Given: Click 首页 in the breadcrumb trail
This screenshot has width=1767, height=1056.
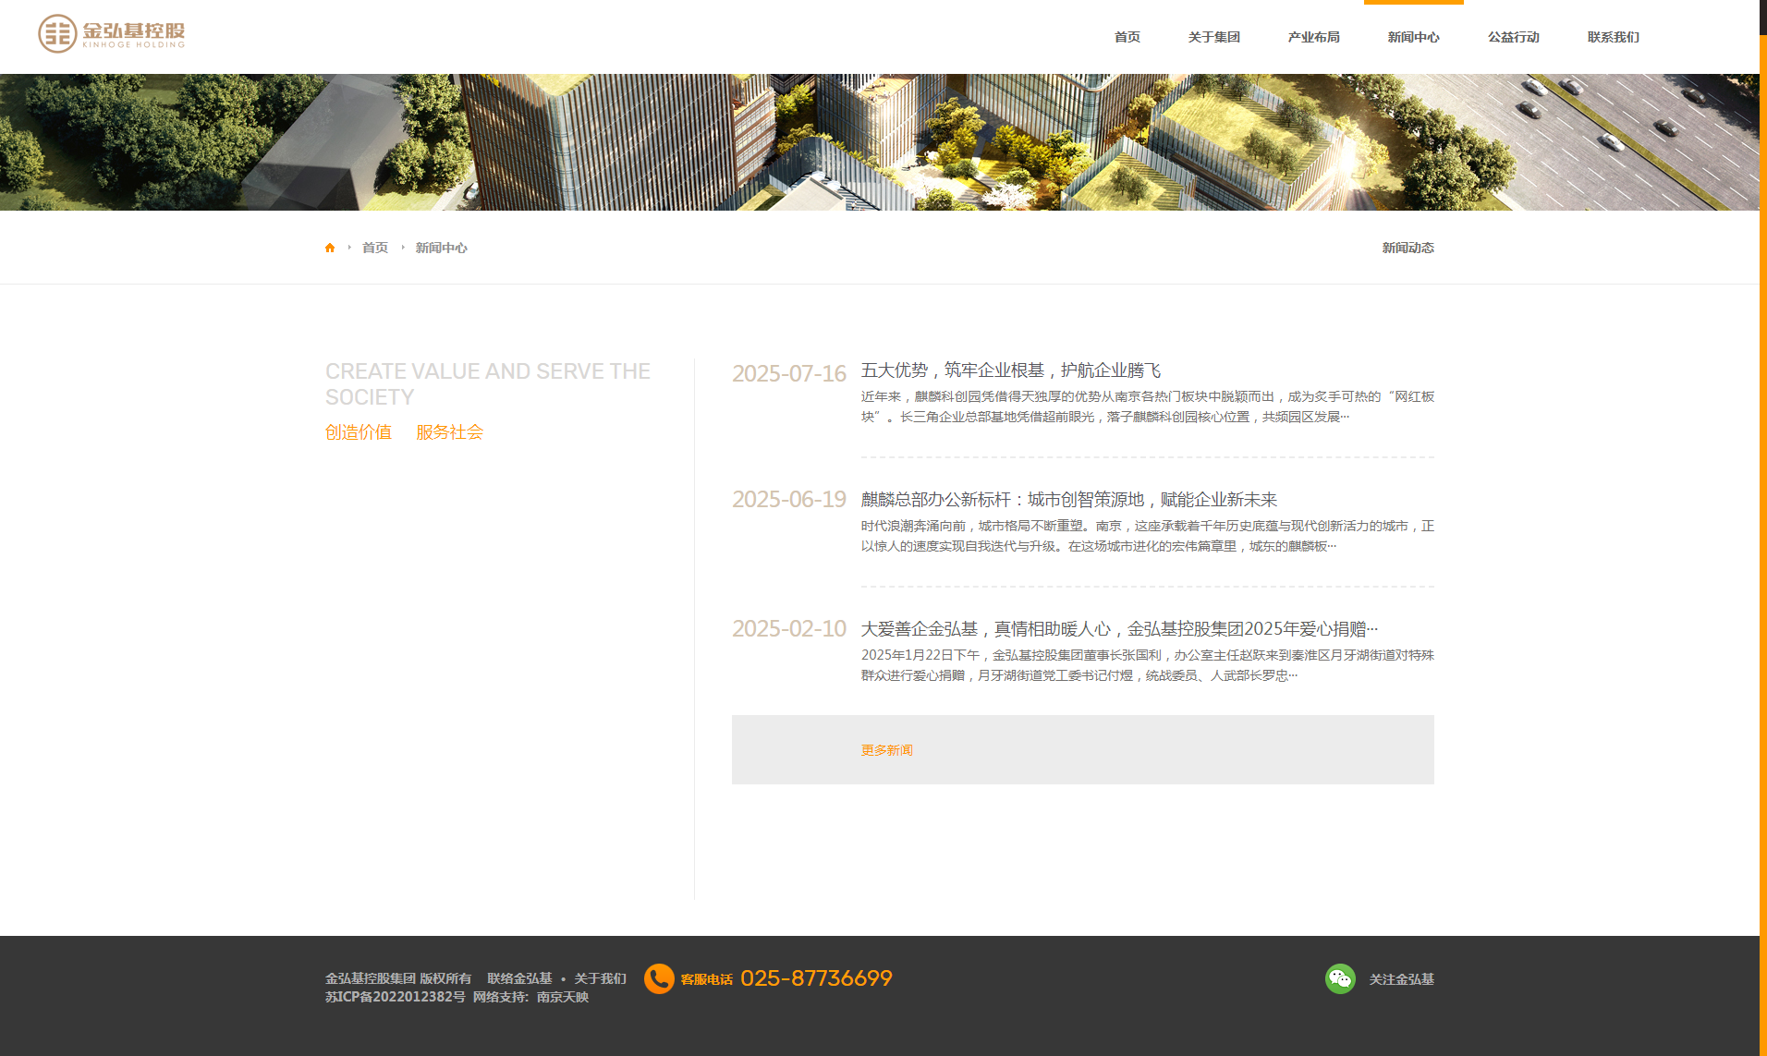Looking at the screenshot, I should point(374,247).
